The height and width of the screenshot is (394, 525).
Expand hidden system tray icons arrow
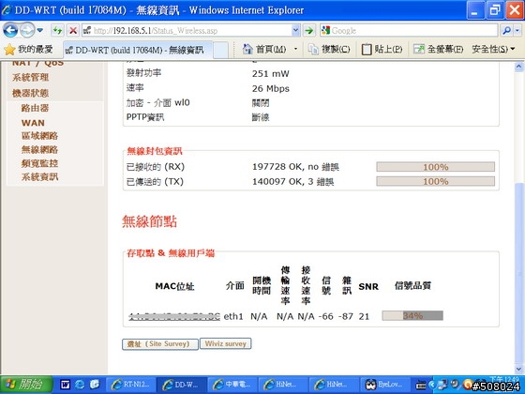point(432,385)
